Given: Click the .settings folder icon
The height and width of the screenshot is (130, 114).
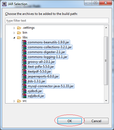Looking at the screenshot, I should [19, 28].
